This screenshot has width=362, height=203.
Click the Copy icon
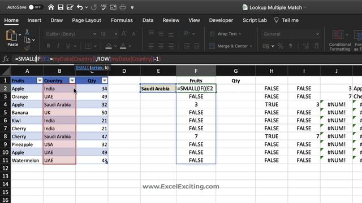point(27,40)
